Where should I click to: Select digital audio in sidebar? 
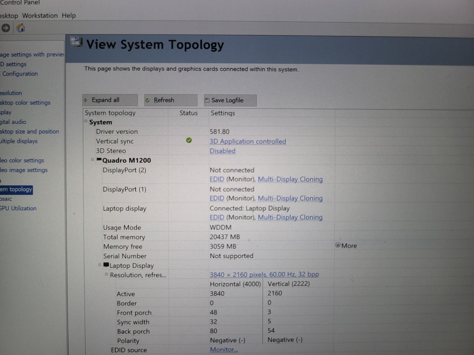tap(13, 122)
